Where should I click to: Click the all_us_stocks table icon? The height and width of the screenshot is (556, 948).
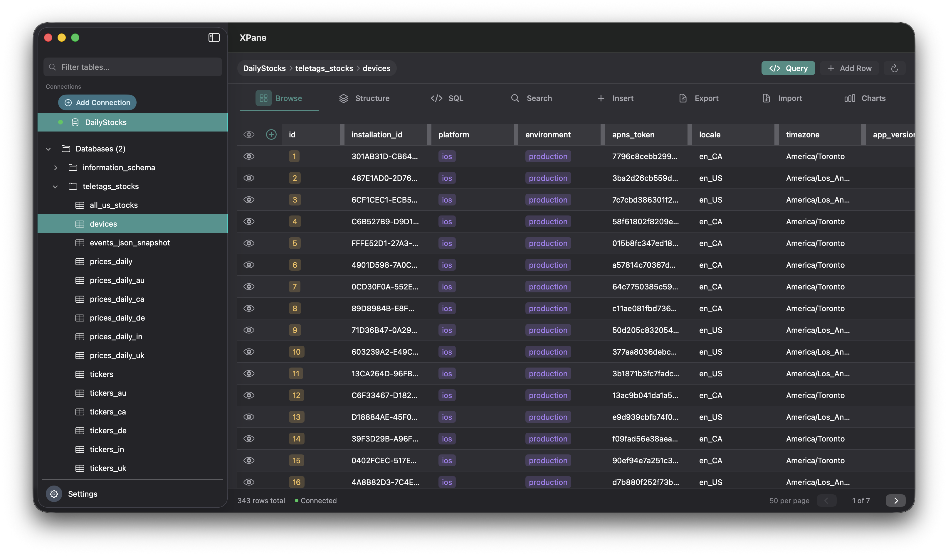[80, 205]
